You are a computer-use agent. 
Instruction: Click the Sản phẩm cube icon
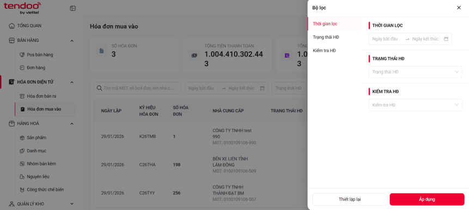click(x=22, y=138)
